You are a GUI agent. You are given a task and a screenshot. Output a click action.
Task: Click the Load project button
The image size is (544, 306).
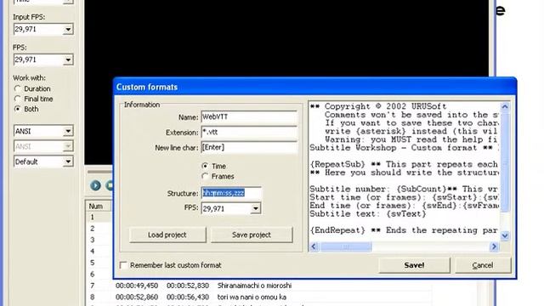167,235
